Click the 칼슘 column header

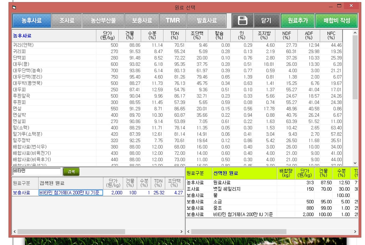(219, 36)
